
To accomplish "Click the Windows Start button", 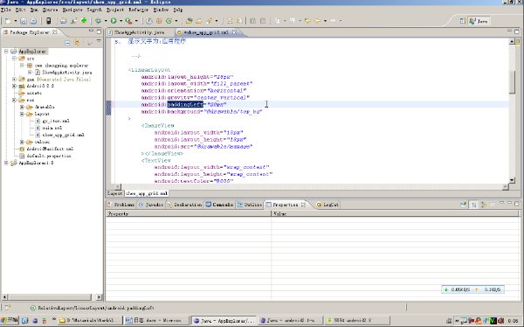I will (x=10, y=320).
